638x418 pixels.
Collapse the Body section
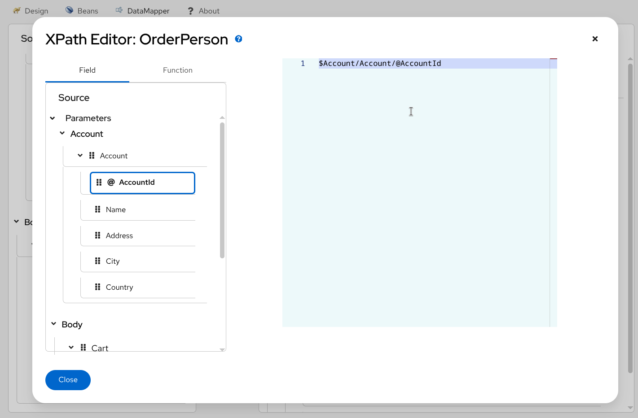[x=53, y=324]
